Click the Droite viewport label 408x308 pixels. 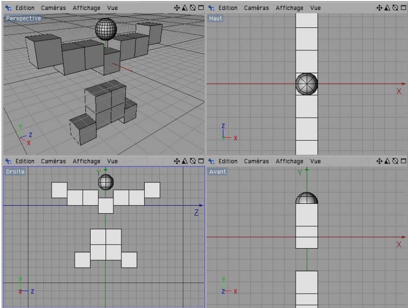coord(14,171)
